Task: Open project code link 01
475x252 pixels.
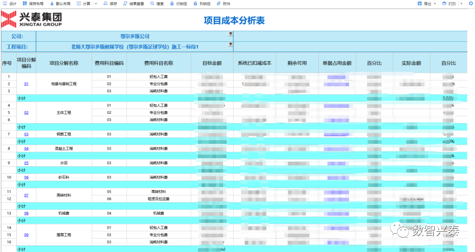Action: click(x=26, y=84)
